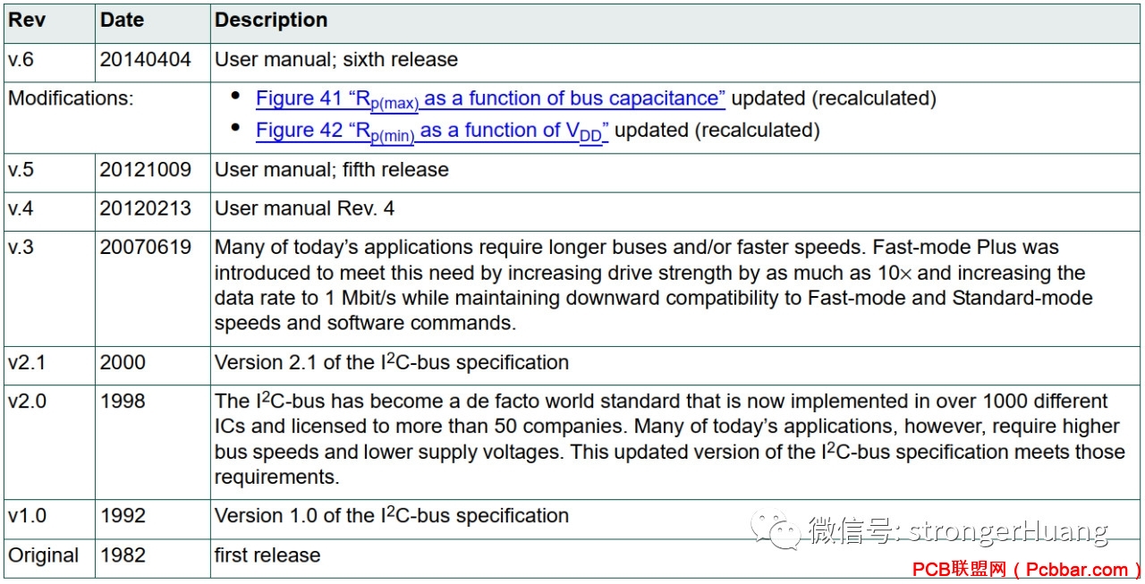Click the Date column header
The height and width of the screenshot is (584, 1145).
[152, 20]
